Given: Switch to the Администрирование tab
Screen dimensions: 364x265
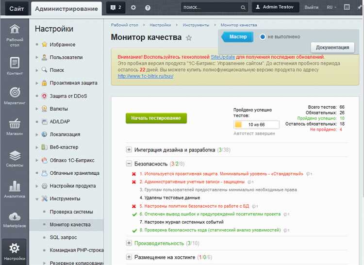Looking at the screenshot, I should point(66,9).
